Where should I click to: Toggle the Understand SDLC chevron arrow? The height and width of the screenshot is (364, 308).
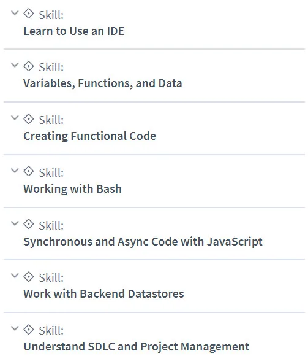pos(15,328)
